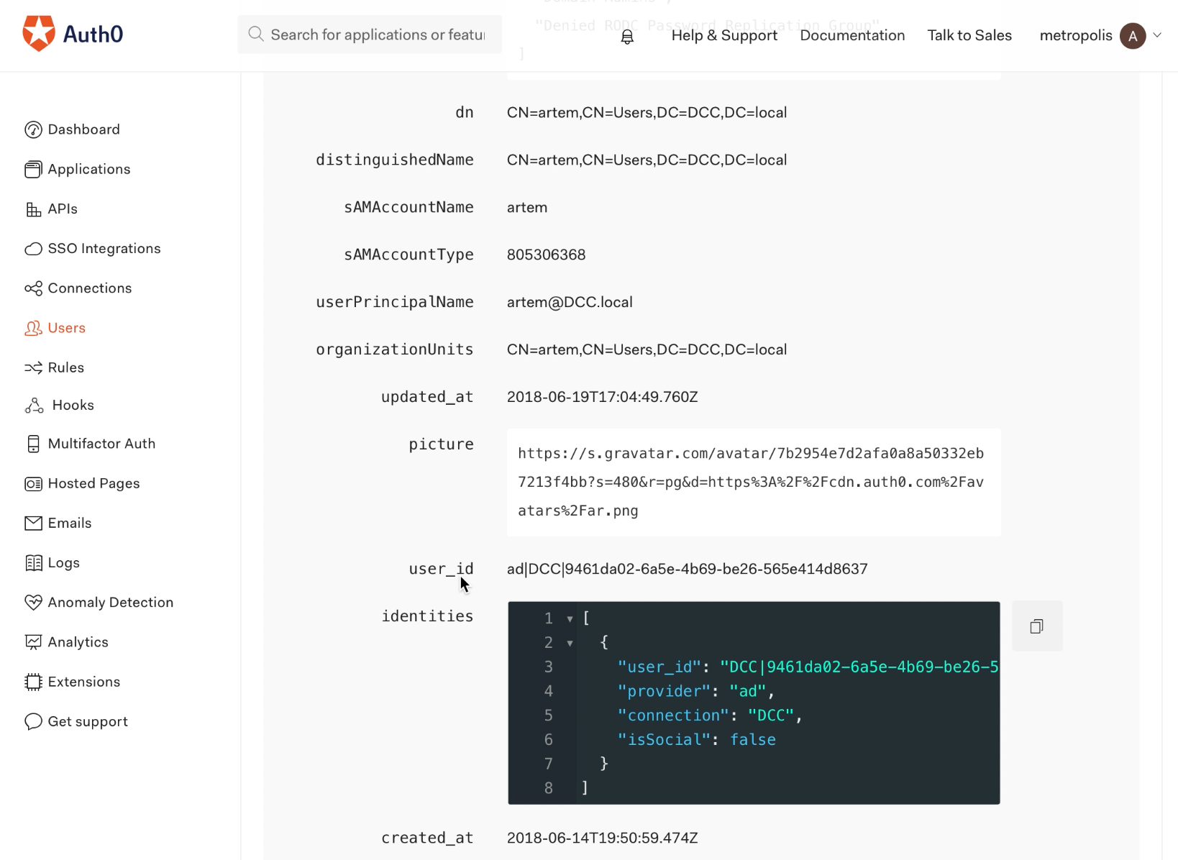
Task: Open Rules page
Action: [x=66, y=367]
